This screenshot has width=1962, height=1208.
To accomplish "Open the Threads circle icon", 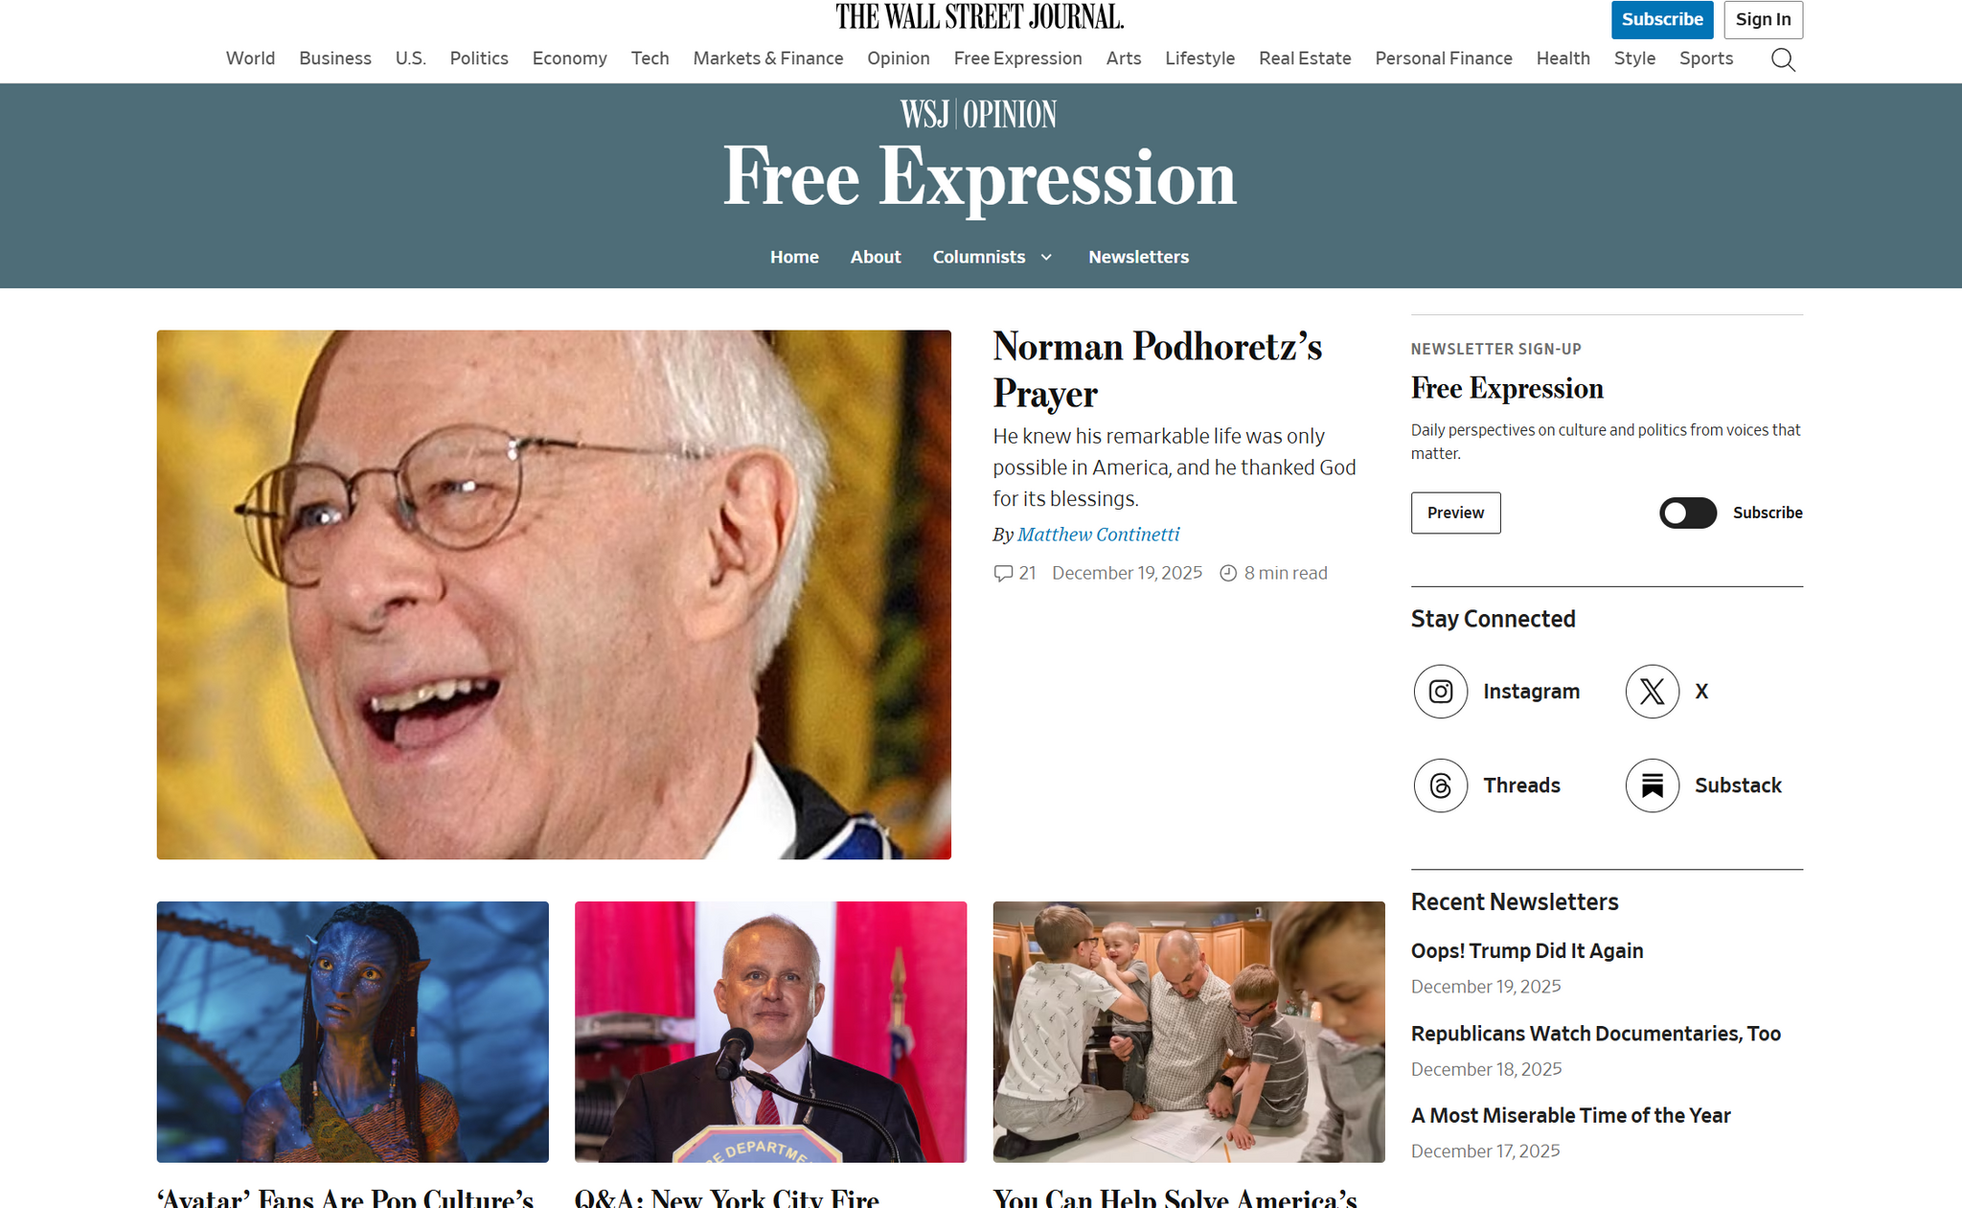I will pos(1441,786).
